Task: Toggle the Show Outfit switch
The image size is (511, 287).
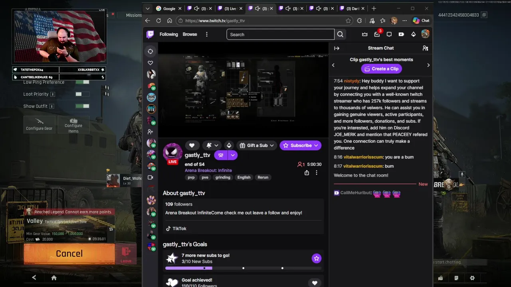Action: (83, 106)
